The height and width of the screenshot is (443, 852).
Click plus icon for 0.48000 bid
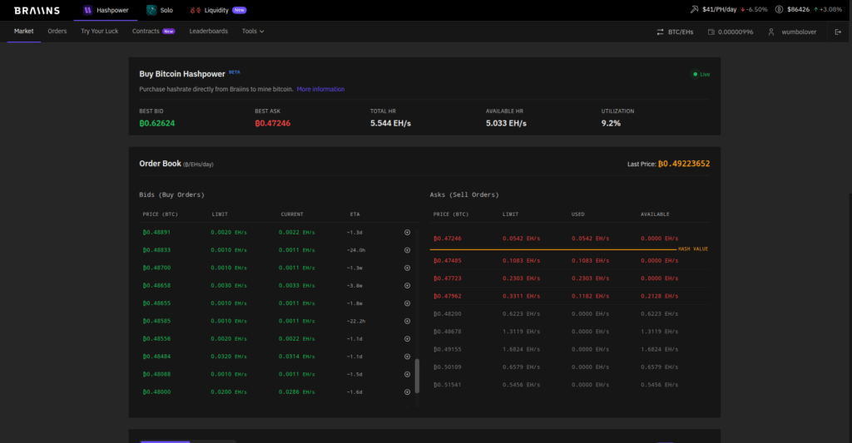pyautogui.click(x=407, y=392)
